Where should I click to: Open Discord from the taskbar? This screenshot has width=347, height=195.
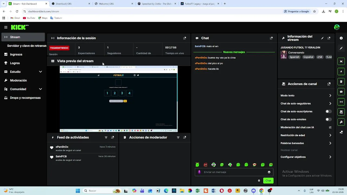tap(253, 191)
